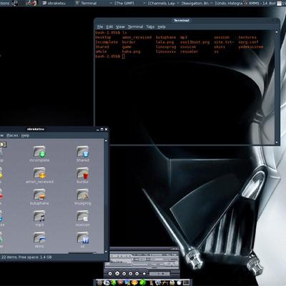The height and width of the screenshot is (286, 286).
Task: Click the '22 items, Free space' status text
Action: tap(26, 257)
